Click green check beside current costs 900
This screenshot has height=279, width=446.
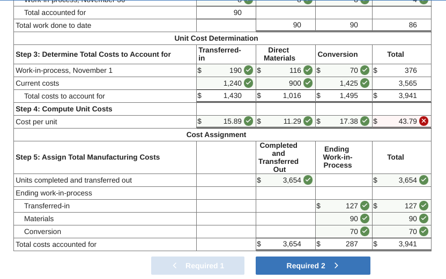pyautogui.click(x=308, y=83)
